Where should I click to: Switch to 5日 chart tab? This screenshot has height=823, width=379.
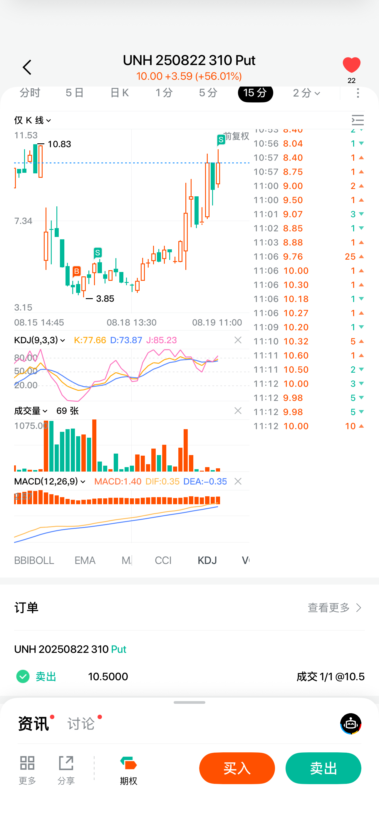point(74,93)
